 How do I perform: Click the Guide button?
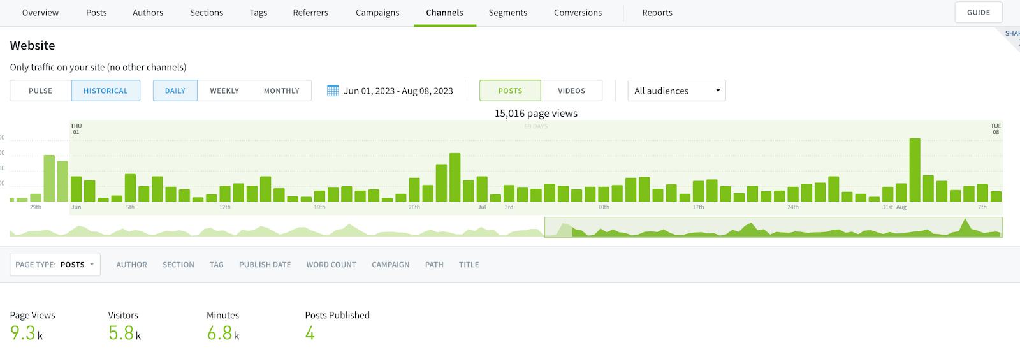pos(978,12)
